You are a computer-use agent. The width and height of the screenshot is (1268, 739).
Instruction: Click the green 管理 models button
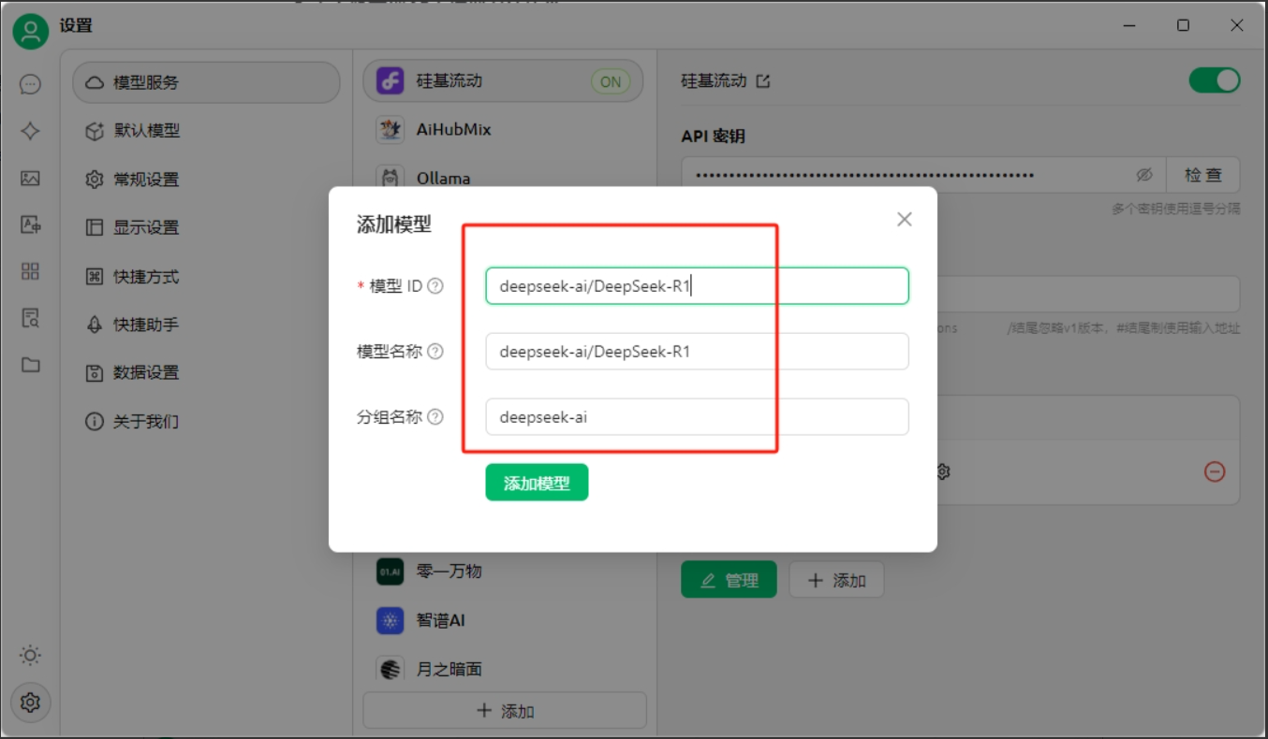pos(729,580)
